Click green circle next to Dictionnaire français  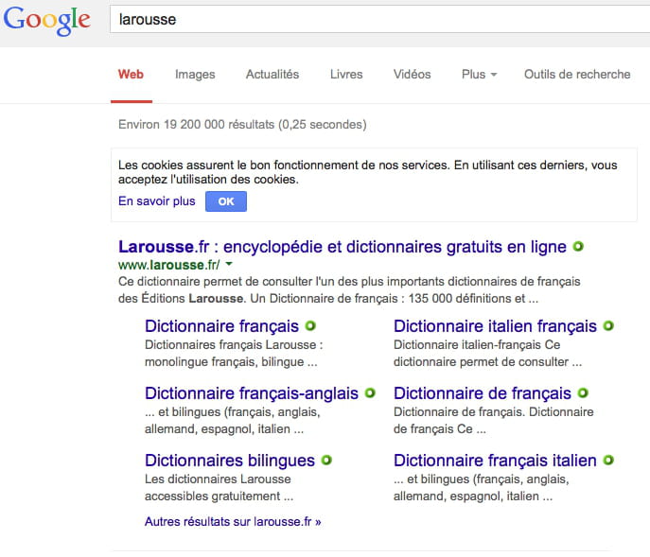click(310, 325)
